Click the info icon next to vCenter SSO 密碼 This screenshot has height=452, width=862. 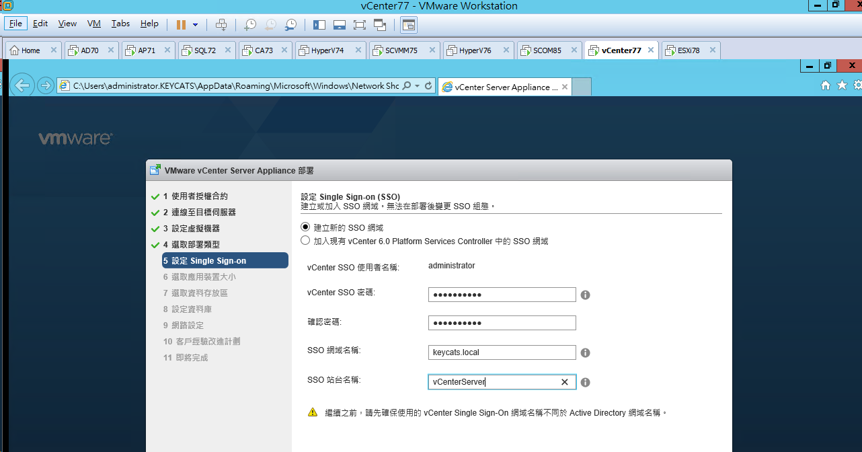pos(585,295)
